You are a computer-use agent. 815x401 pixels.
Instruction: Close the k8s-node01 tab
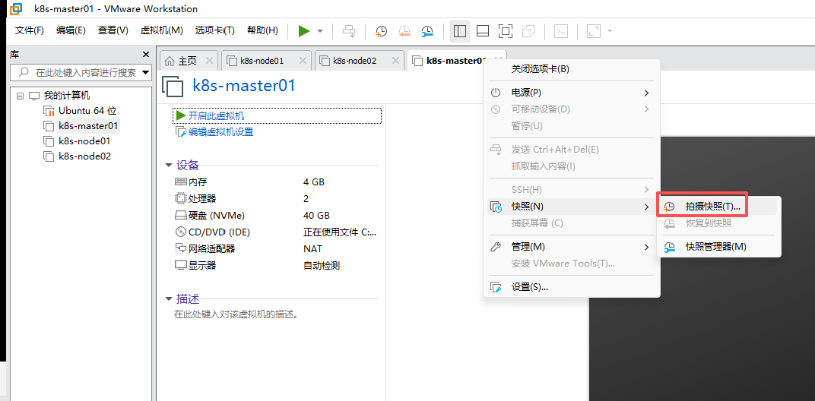tap(302, 61)
